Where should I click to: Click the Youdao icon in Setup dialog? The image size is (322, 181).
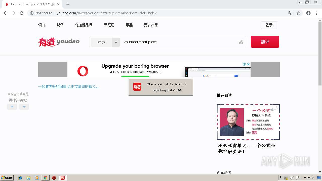(137, 87)
